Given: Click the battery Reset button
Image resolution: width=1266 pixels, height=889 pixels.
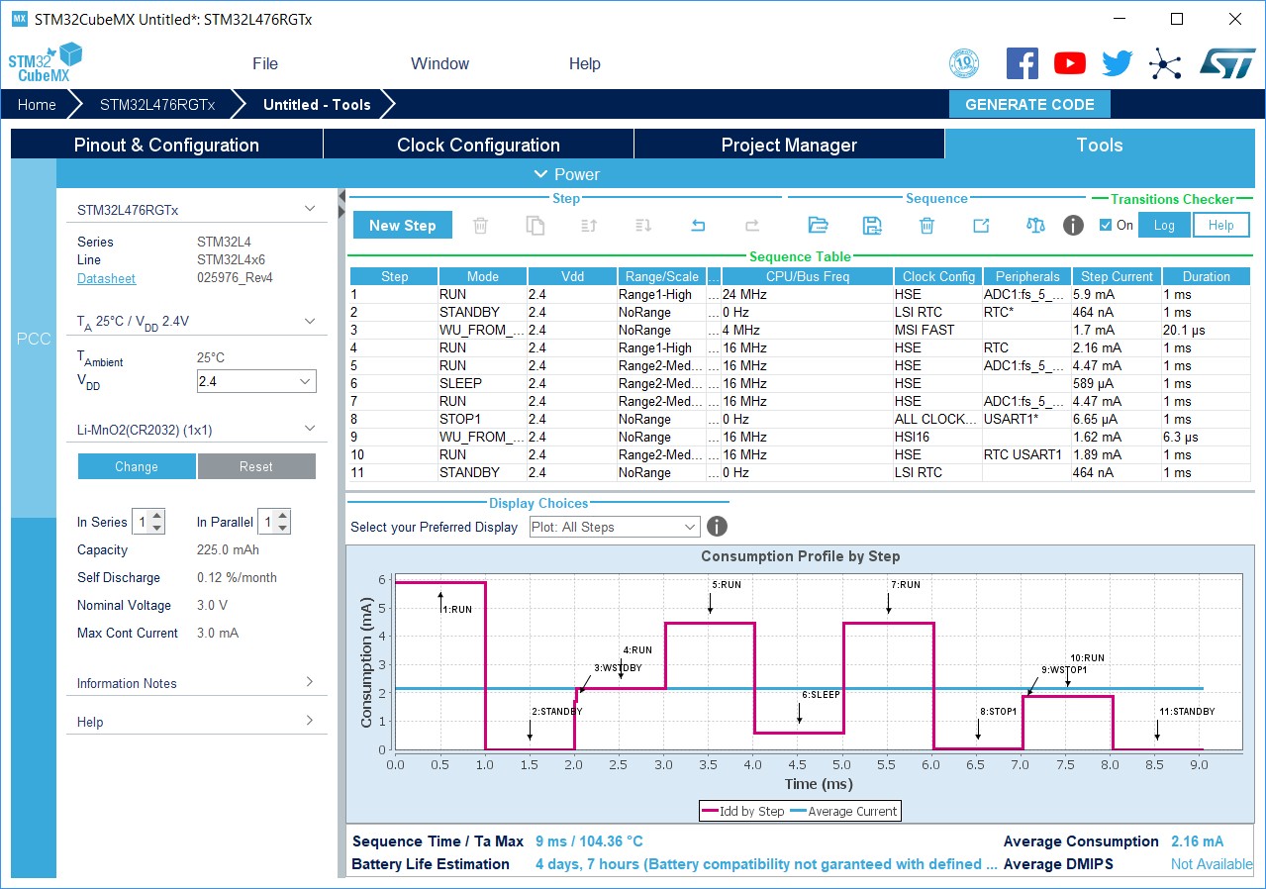Looking at the screenshot, I should (256, 466).
